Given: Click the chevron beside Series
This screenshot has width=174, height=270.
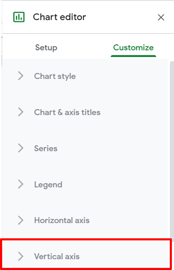Looking at the screenshot, I should 21,148.
